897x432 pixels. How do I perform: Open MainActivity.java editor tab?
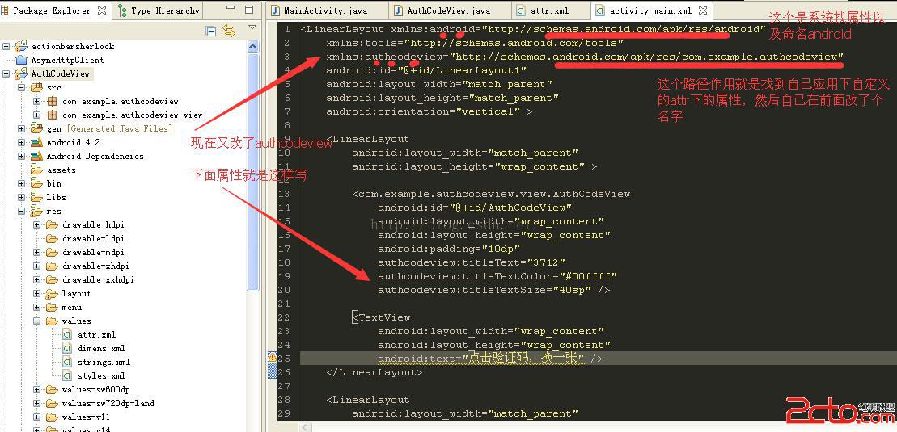point(326,10)
